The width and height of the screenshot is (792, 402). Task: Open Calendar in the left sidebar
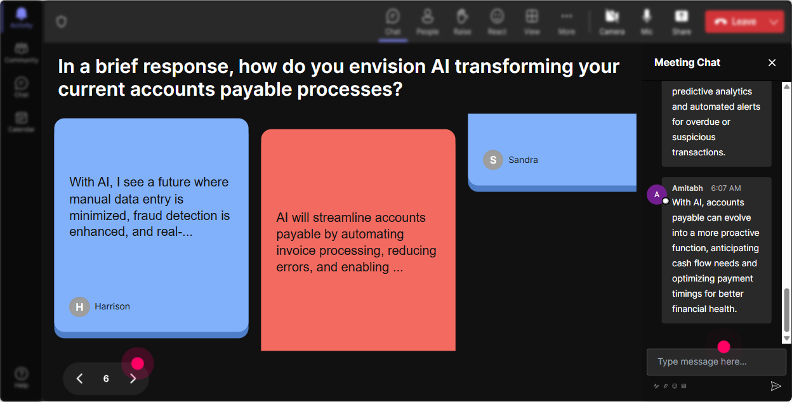coord(22,122)
